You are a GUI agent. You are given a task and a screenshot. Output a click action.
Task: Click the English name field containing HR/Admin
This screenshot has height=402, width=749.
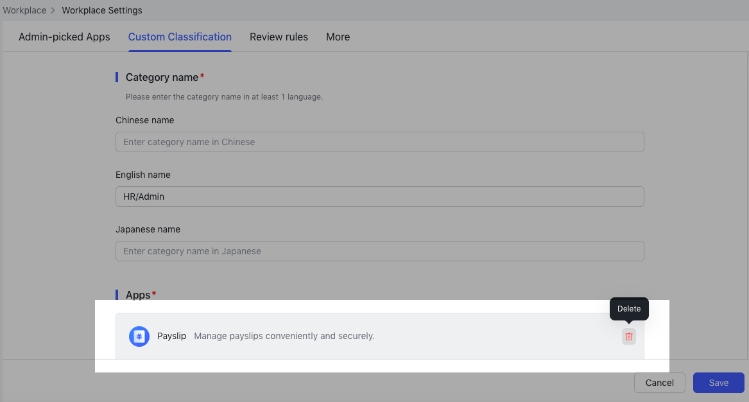tap(379, 197)
